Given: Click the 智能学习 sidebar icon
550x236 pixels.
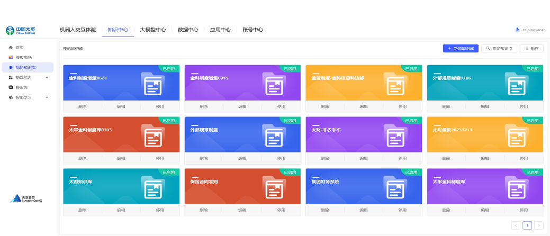Looking at the screenshot, I should click(x=11, y=97).
